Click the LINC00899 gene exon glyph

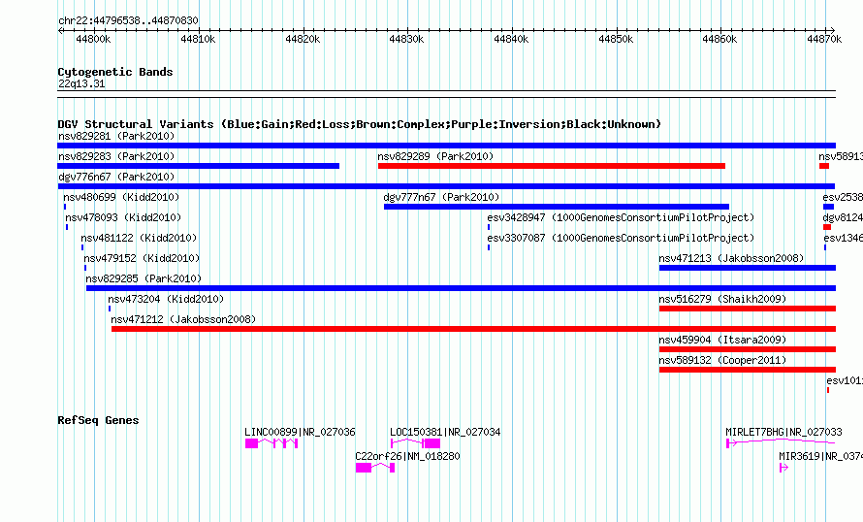click(272, 443)
